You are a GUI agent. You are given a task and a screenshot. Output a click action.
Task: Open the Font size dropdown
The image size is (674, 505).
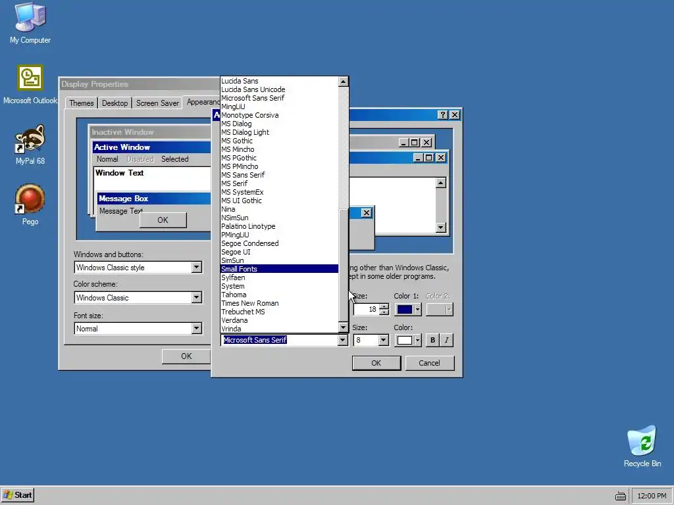coord(196,329)
